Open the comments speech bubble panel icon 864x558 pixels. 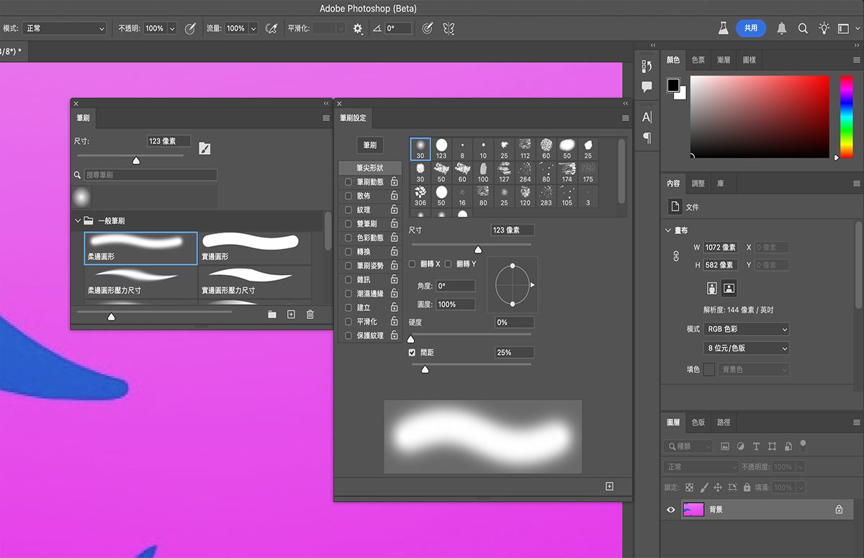click(647, 87)
